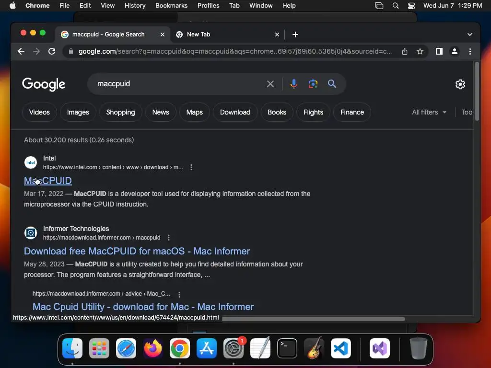This screenshot has width=491, height=368.
Task: Click the Informer Technologies favicon
Action: coord(31,233)
